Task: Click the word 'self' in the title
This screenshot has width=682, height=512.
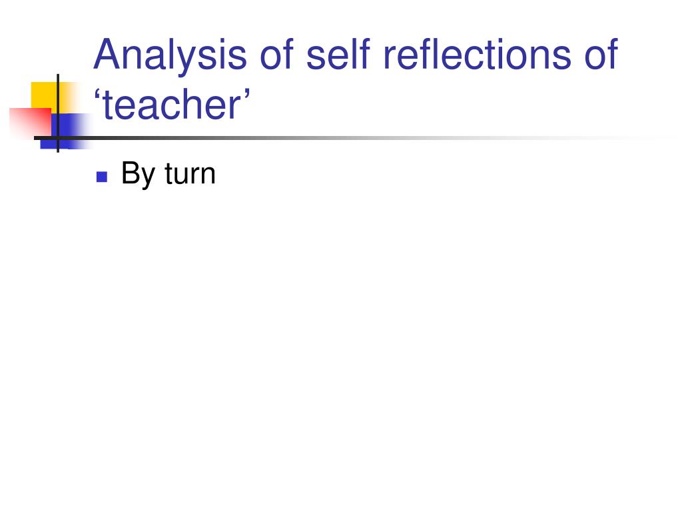Action: click(x=338, y=54)
